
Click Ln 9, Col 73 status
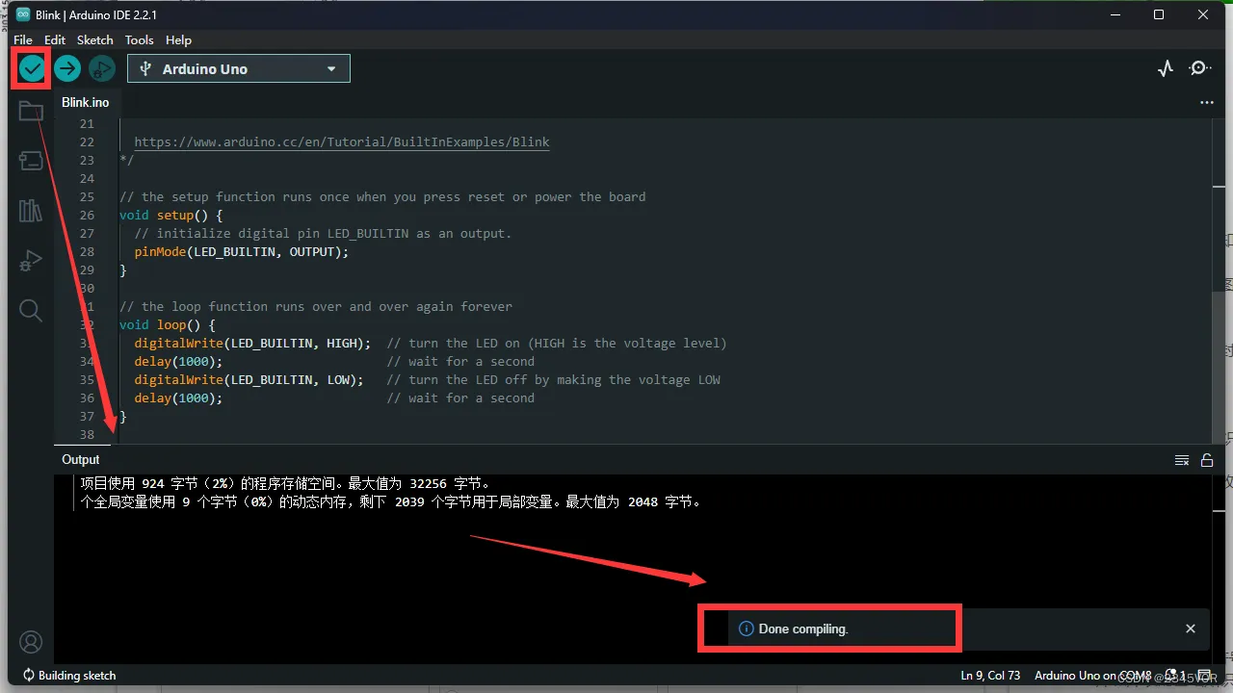990,676
